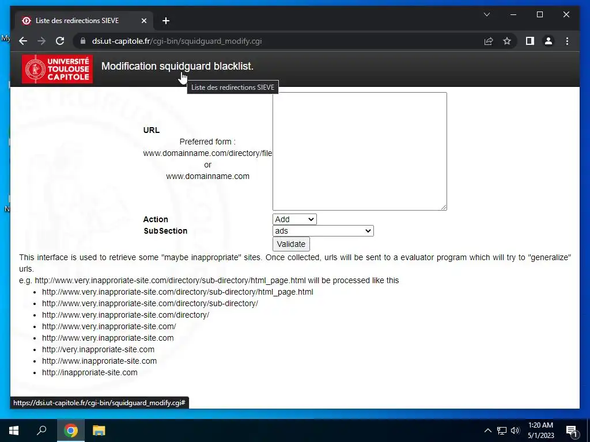Click the Action label
The height and width of the screenshot is (442, 590).
156,219
